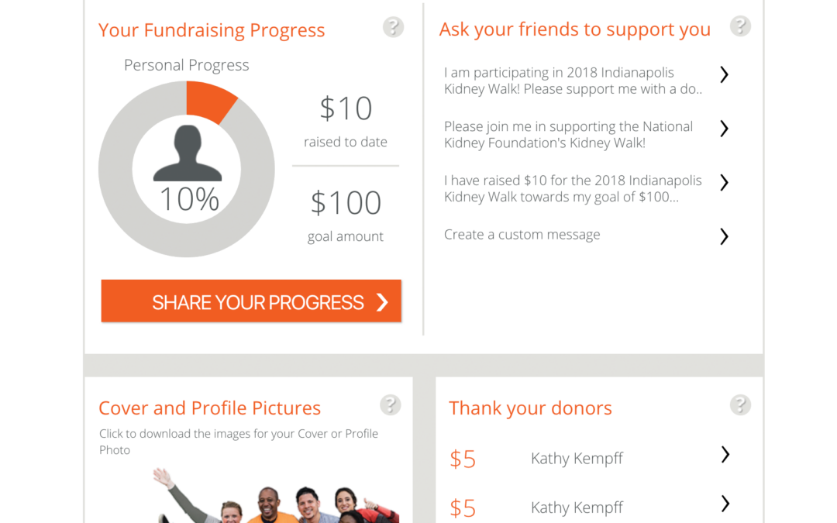837x523 pixels.
Task: Open help icon next to Thank your donors
Action: point(740,404)
